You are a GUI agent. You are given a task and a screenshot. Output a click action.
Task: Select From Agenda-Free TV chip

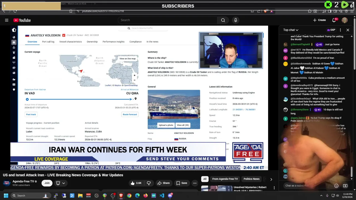tap(225, 179)
